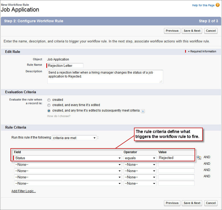Click the second row Value field

point(177,164)
